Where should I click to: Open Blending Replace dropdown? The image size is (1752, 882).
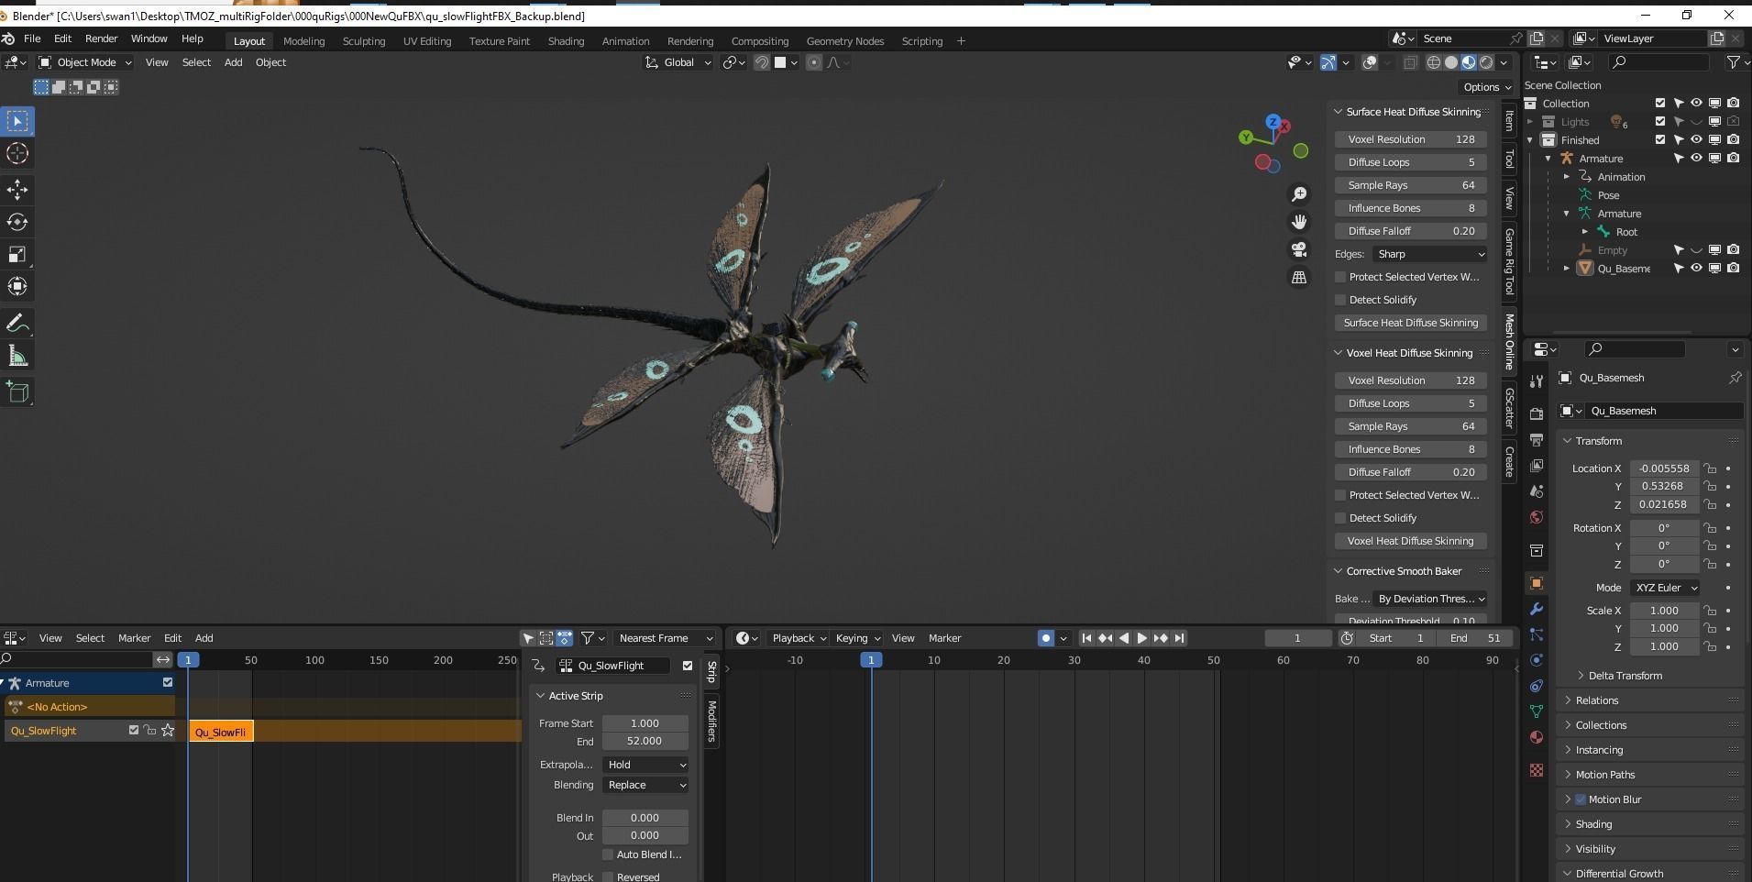645,785
